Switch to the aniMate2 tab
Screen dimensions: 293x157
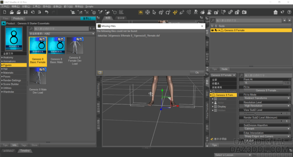tap(8, 151)
